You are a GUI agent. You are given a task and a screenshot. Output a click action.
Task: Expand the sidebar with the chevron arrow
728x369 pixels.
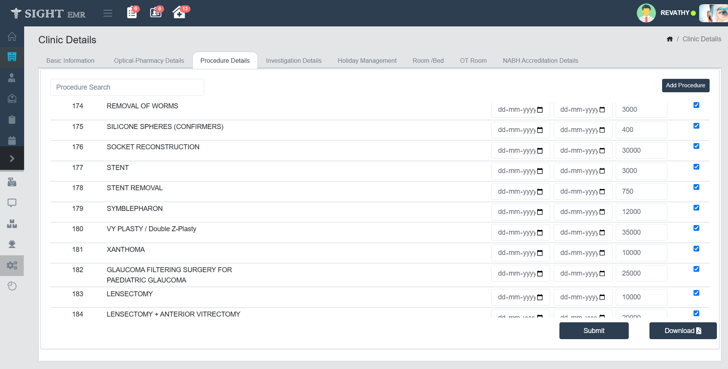tap(12, 158)
